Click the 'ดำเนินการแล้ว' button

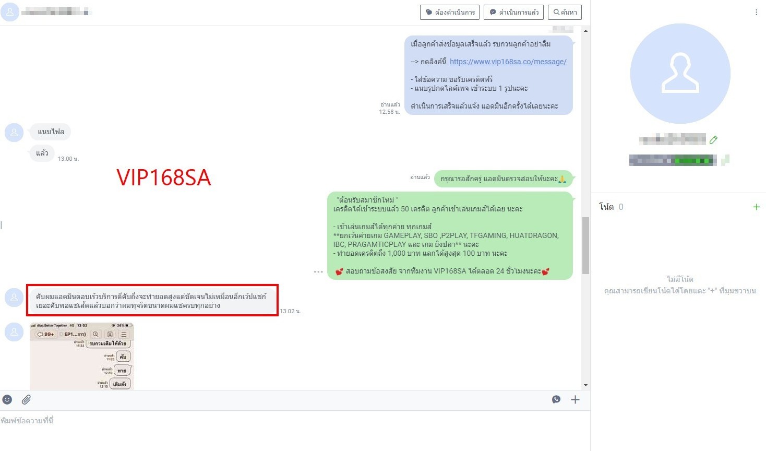coord(513,12)
